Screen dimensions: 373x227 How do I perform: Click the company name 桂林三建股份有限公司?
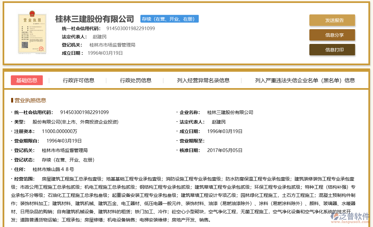[94, 19]
